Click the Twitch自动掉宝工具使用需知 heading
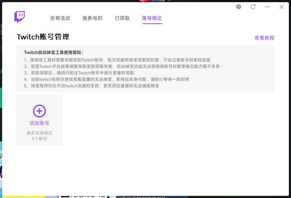This screenshot has width=291, height=198. tap(53, 53)
